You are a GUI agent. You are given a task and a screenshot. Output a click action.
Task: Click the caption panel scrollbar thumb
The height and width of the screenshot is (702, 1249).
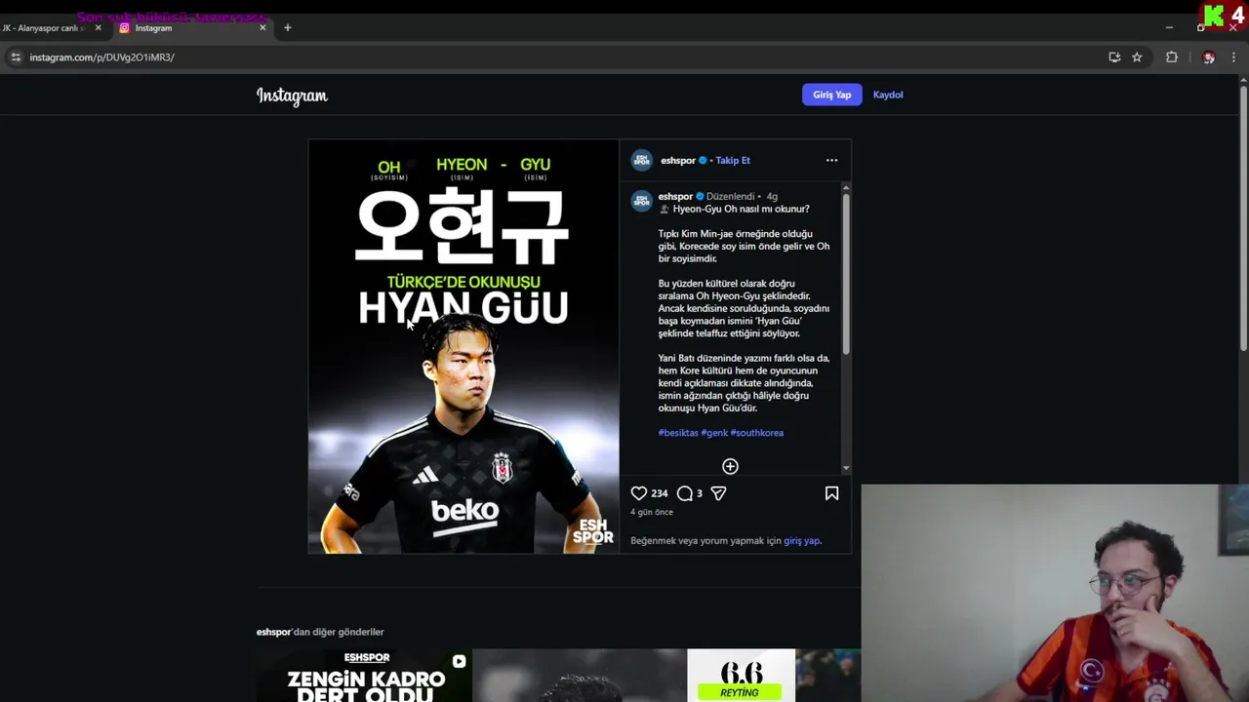[x=845, y=273]
